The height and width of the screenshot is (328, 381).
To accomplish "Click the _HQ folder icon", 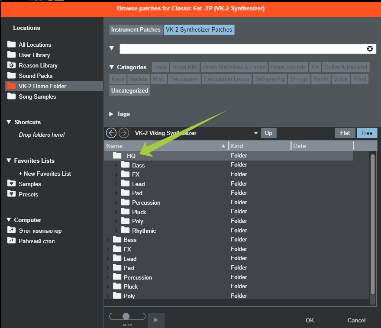I will point(117,155).
